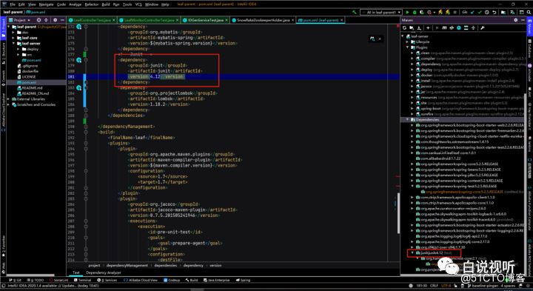Click Reimport All Maven Projects refresh icon
This screenshot has height=291, width=533.
coord(404,28)
